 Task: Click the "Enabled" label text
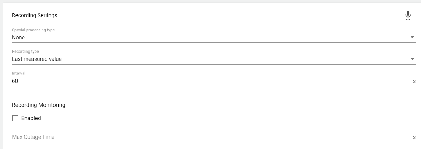point(31,118)
